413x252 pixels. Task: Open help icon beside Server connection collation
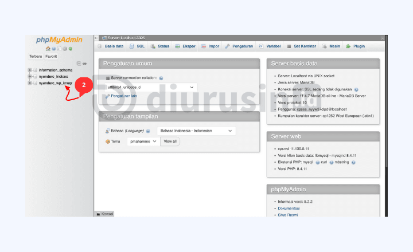point(161,78)
